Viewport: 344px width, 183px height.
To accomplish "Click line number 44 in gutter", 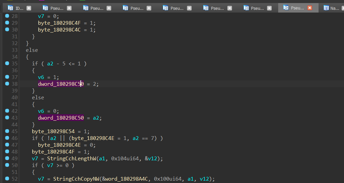I will pos(15,124).
